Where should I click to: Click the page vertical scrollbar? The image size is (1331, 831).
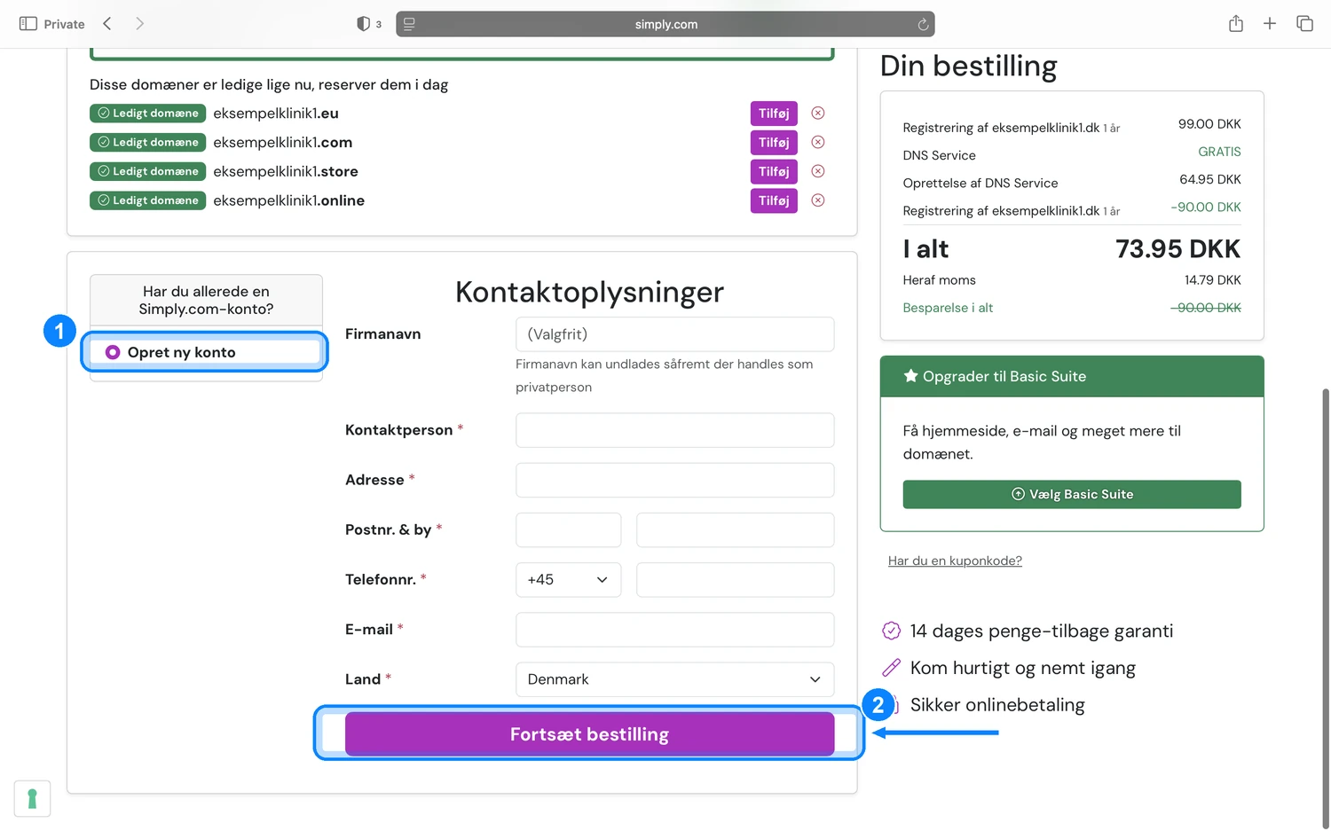[x=1326, y=608]
